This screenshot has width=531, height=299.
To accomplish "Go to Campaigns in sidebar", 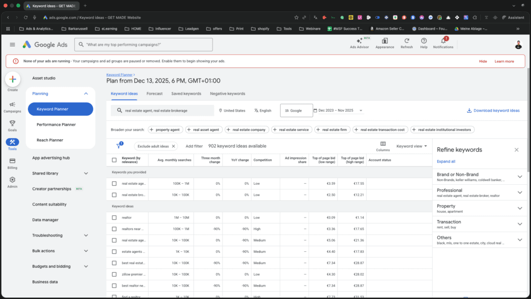I will pyautogui.click(x=12, y=107).
